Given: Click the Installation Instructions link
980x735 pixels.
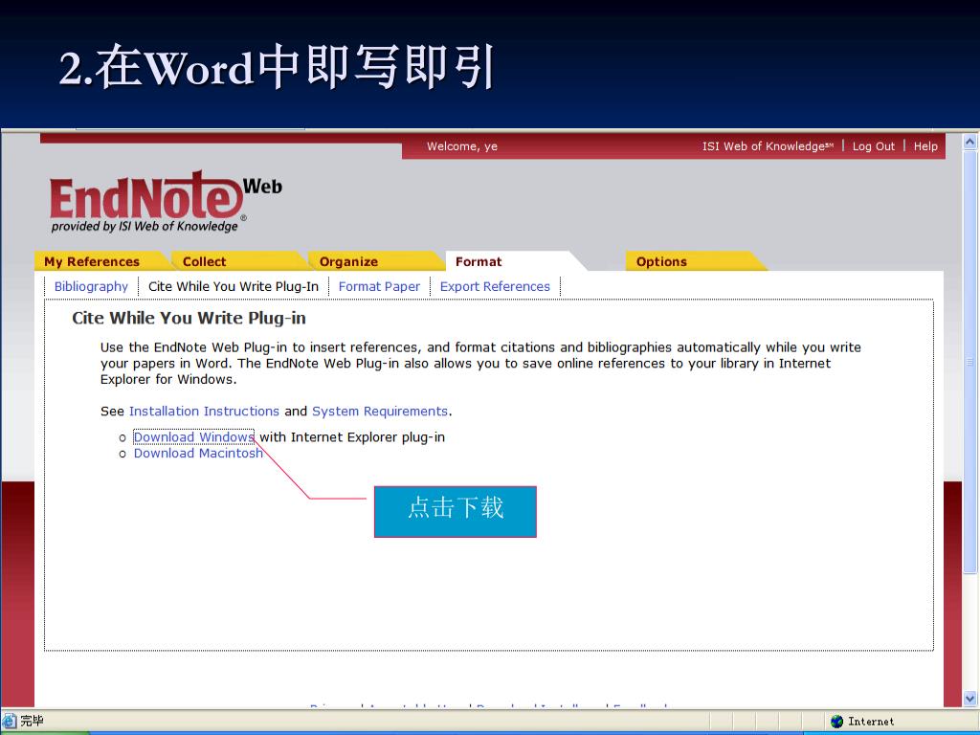Looking at the screenshot, I should pos(204,412).
